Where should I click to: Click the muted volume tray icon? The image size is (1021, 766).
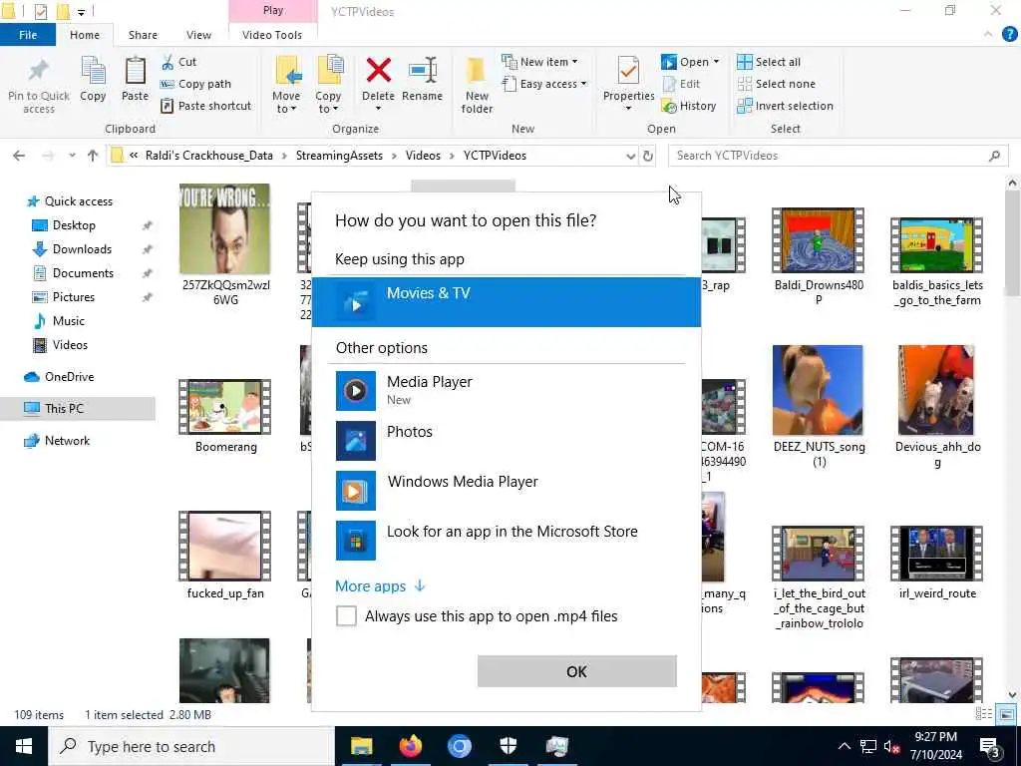pyautogui.click(x=892, y=746)
